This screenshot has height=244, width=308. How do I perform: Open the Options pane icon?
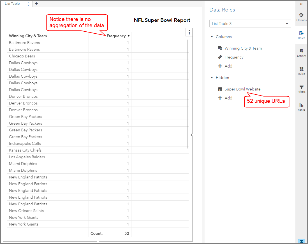click(301, 17)
